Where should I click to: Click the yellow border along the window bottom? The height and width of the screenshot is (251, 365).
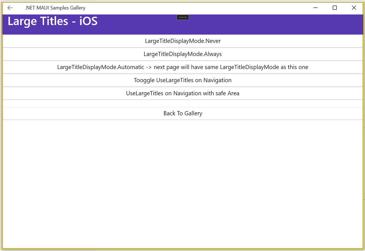coord(183,248)
